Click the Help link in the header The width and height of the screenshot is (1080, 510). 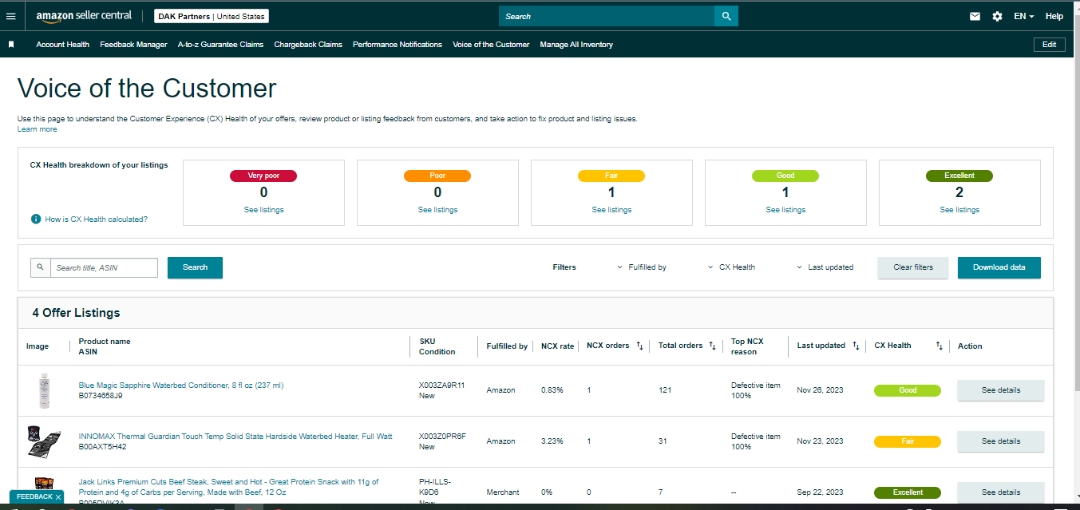1054,16
